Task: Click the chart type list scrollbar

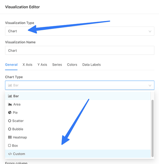Action: (x=152, y=129)
